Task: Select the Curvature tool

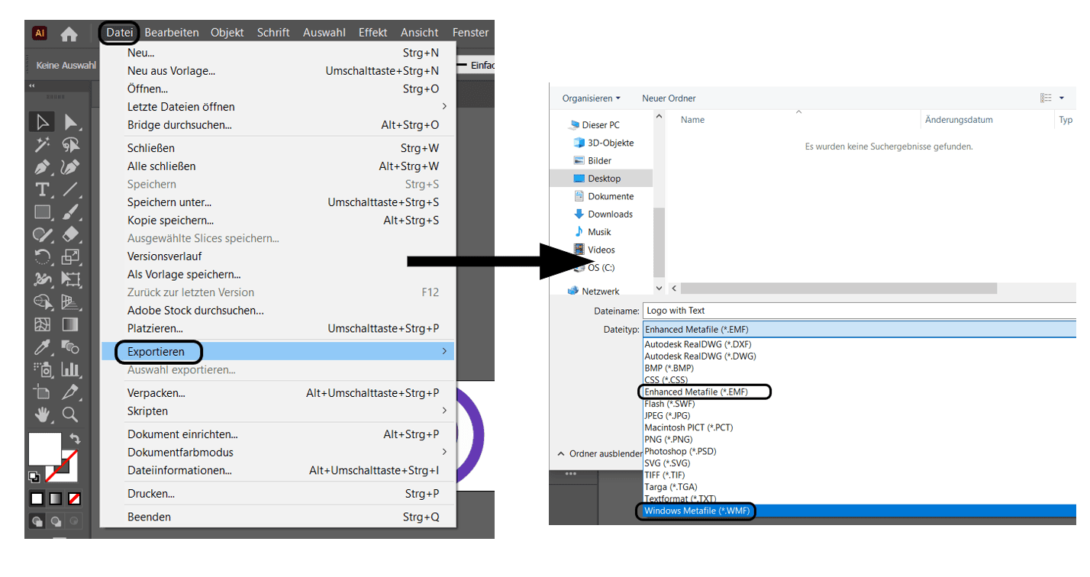Action: point(70,167)
